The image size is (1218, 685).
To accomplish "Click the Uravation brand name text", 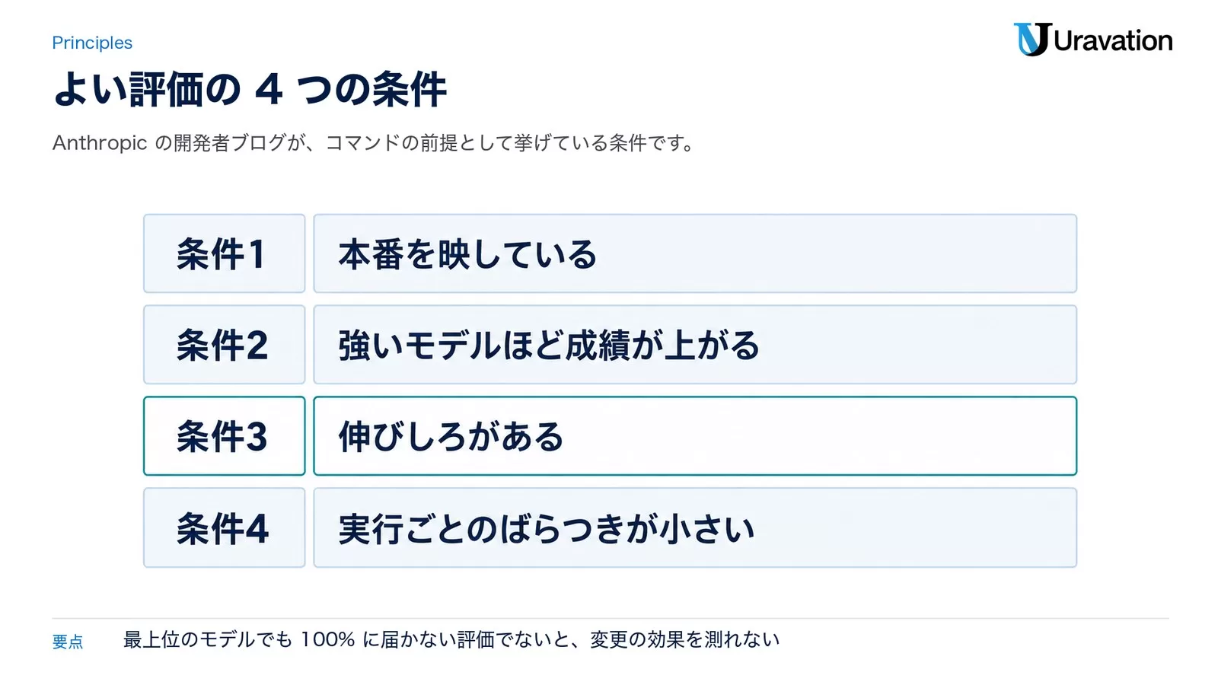I will coord(1113,40).
